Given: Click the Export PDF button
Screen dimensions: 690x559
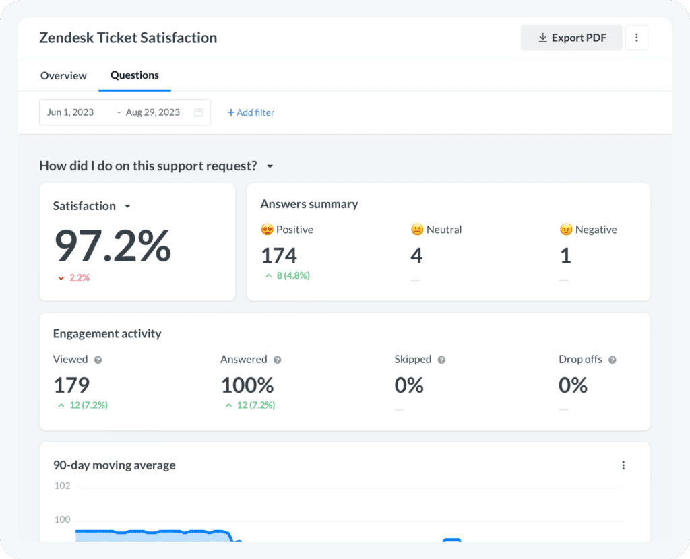Looking at the screenshot, I should pos(571,38).
